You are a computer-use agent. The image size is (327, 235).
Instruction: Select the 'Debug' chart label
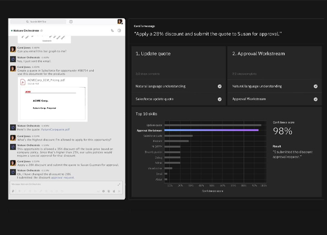[x=159, y=157]
